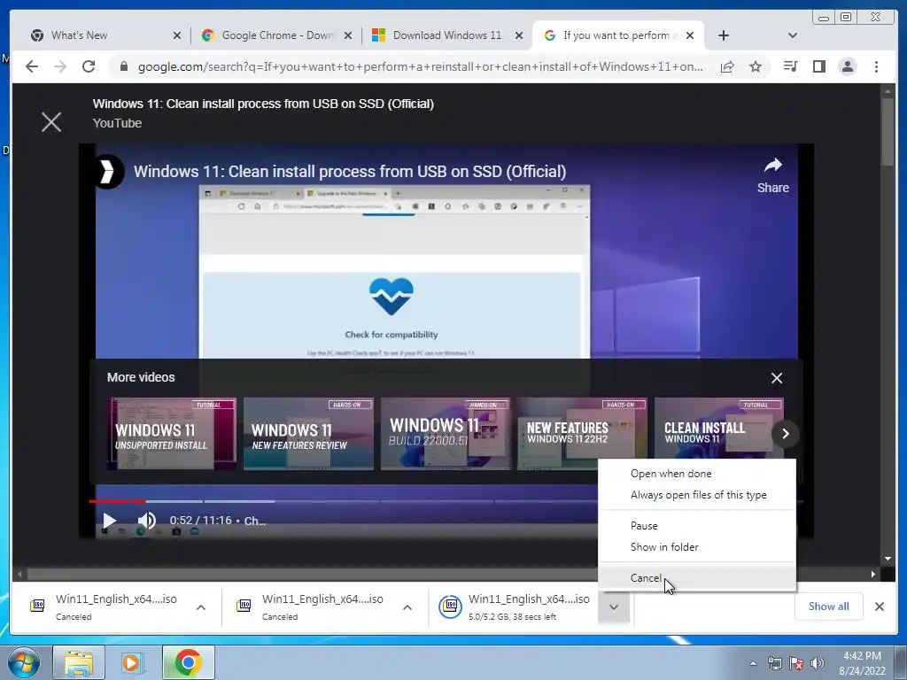Open Clean Install Windows 11 thumbnail

718,429
